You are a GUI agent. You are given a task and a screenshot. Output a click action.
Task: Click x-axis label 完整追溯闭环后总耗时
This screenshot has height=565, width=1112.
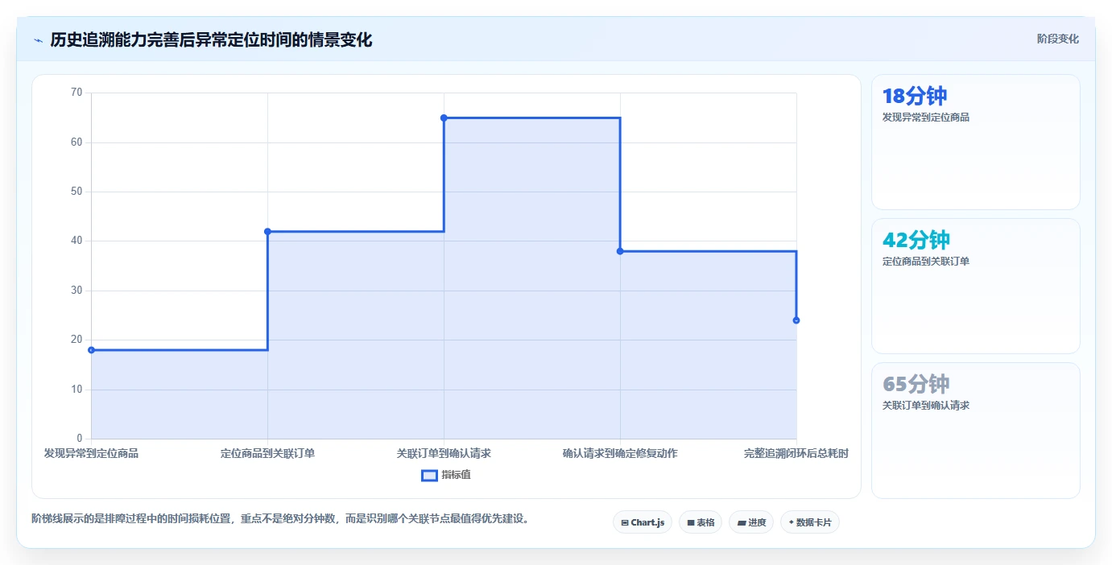coord(796,454)
